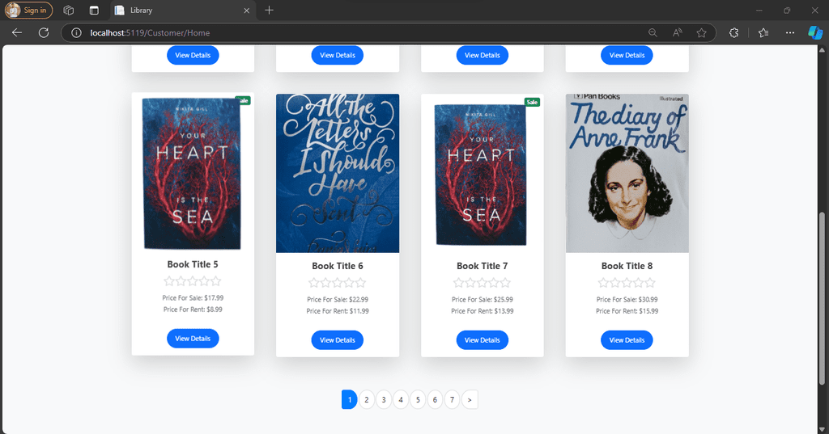Add page to favorites star icon
Image resolution: width=829 pixels, height=434 pixels.
tap(702, 33)
